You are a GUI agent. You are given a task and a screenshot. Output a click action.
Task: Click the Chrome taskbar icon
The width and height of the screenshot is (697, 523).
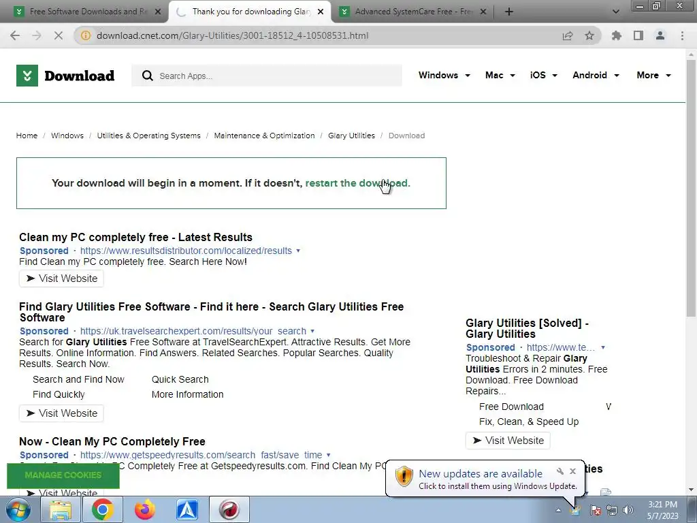103,509
